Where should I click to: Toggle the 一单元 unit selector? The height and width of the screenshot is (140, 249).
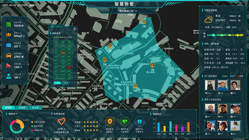(57, 83)
